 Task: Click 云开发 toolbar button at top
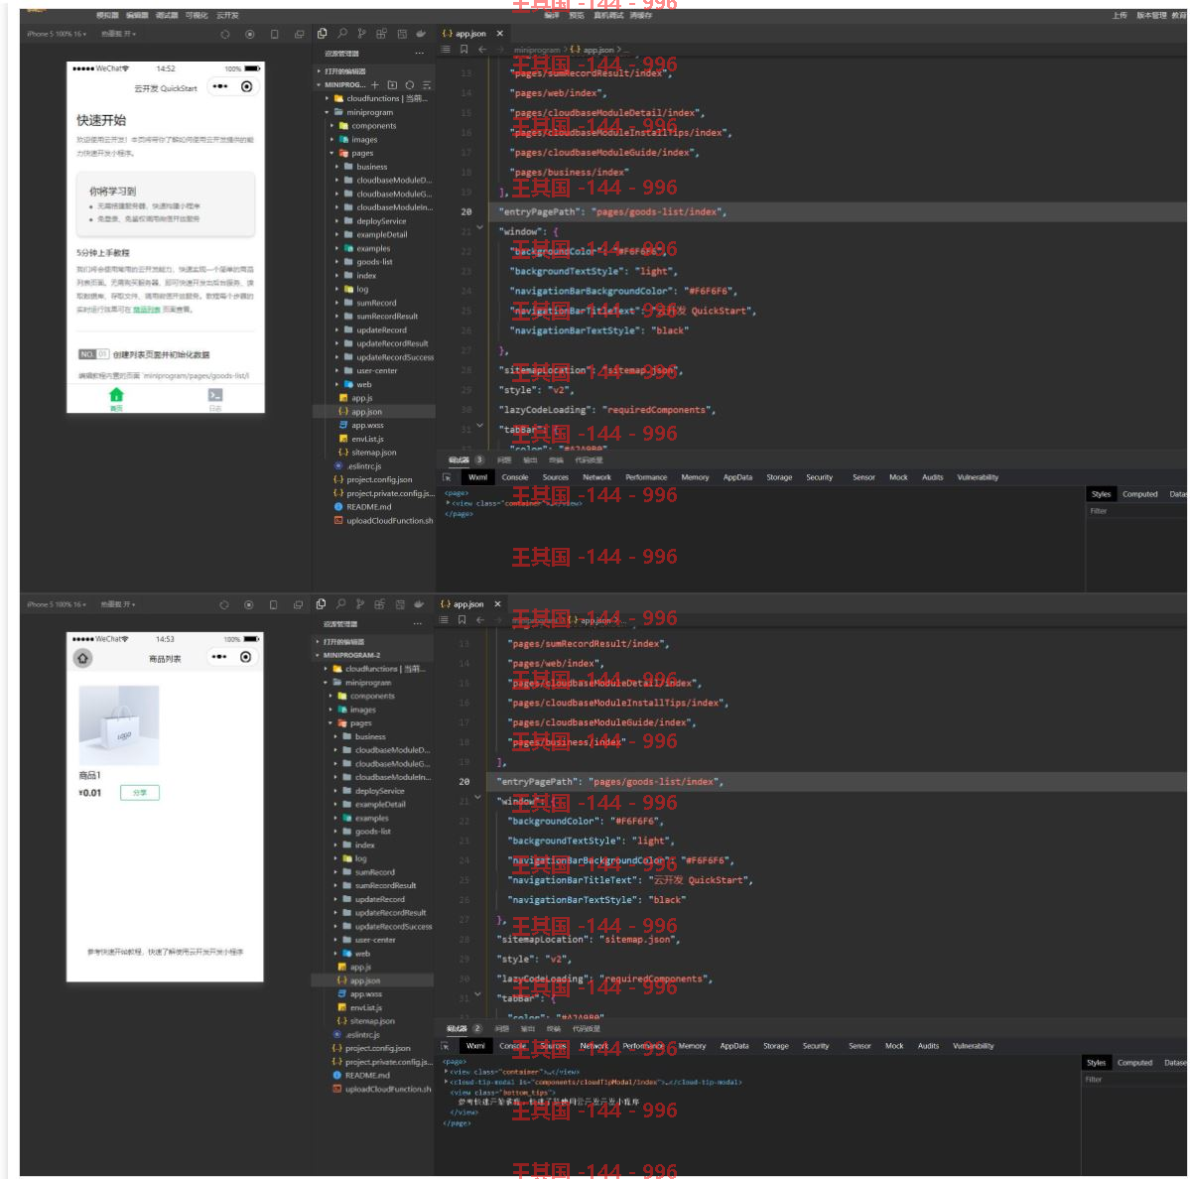click(227, 15)
